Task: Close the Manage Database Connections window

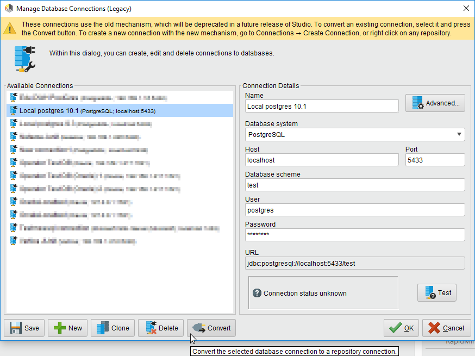Action: [466, 8]
